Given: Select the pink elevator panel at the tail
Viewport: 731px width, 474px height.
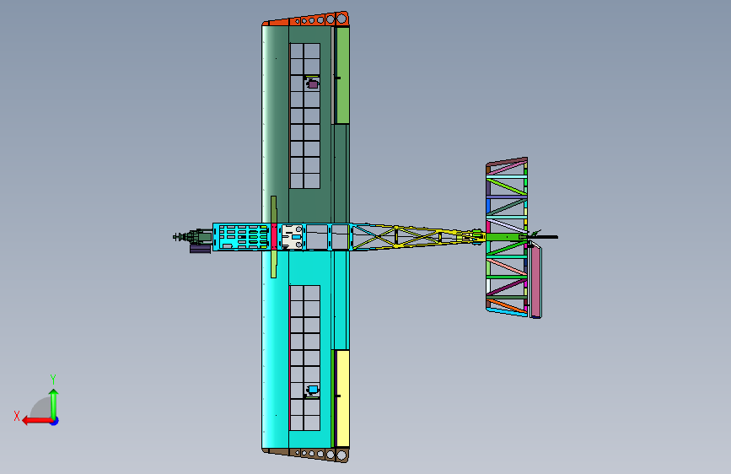Looking at the screenshot, I should click(536, 282).
